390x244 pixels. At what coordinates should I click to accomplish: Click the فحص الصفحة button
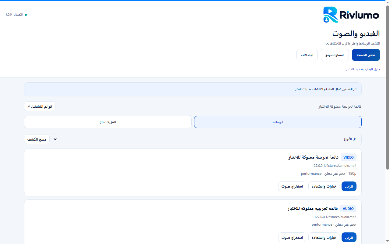pos(366,55)
